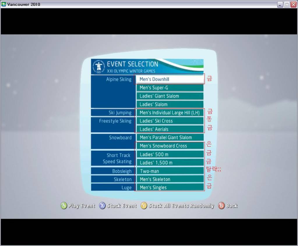298x246 pixels.
Task: Click the Snowboard category label
Action: click(120, 138)
